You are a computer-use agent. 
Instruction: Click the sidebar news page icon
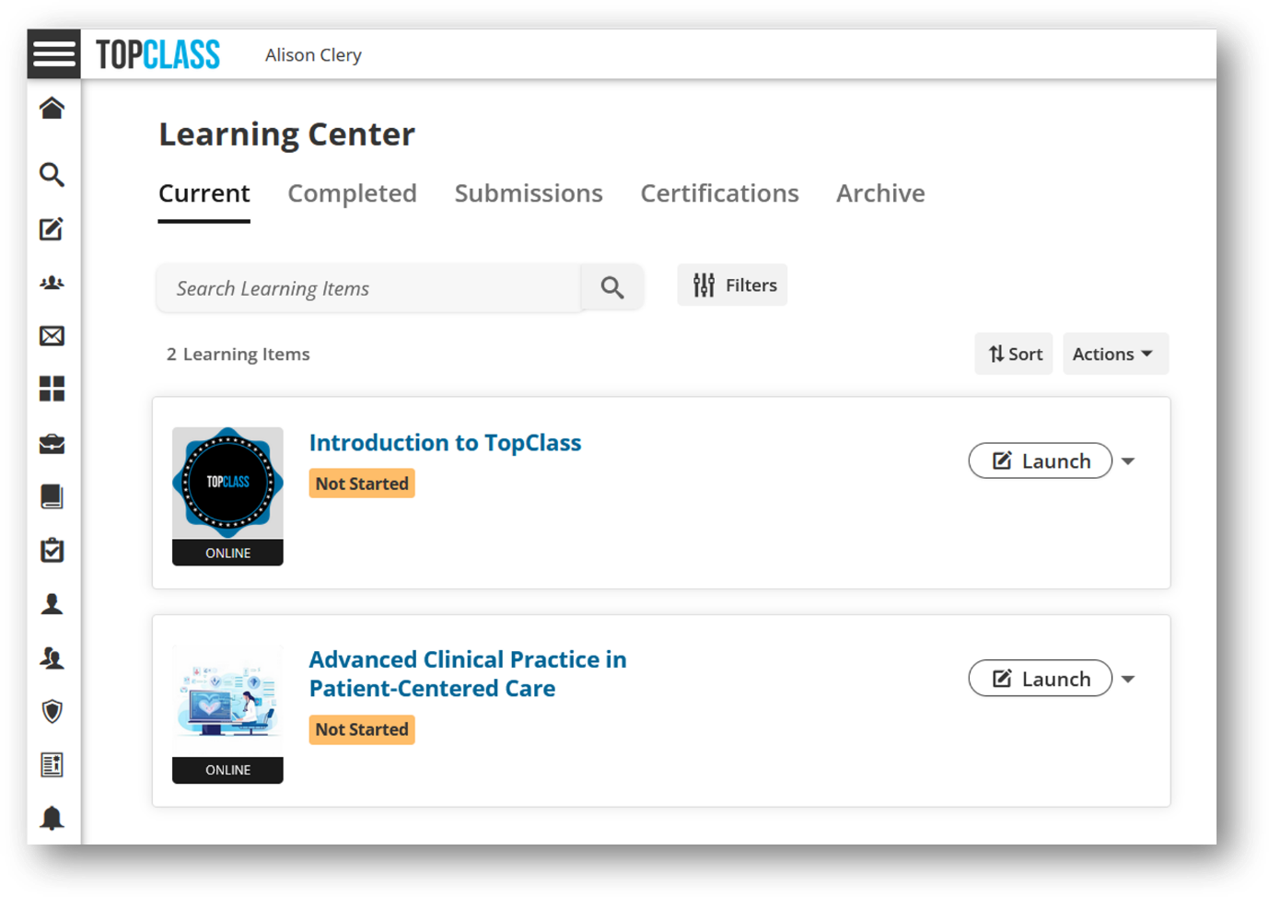click(x=52, y=764)
